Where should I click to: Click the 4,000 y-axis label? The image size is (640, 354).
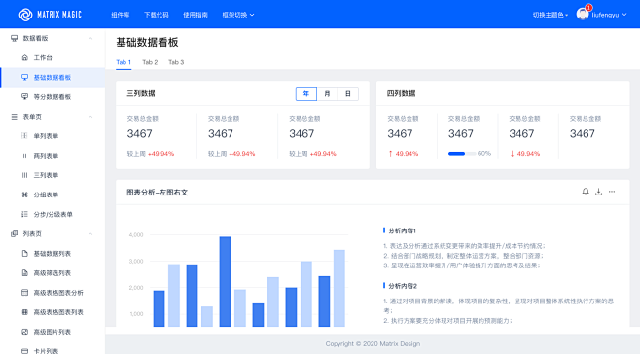point(136,234)
